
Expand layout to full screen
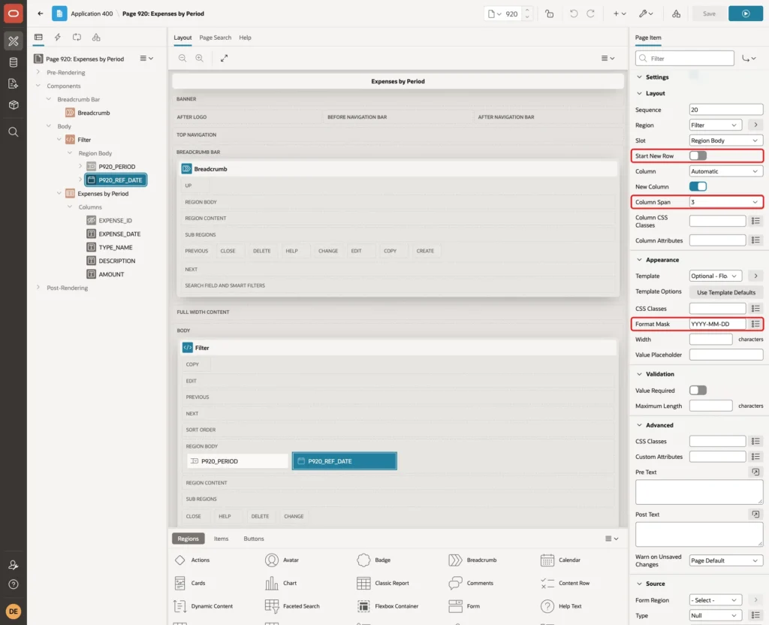pyautogui.click(x=224, y=58)
